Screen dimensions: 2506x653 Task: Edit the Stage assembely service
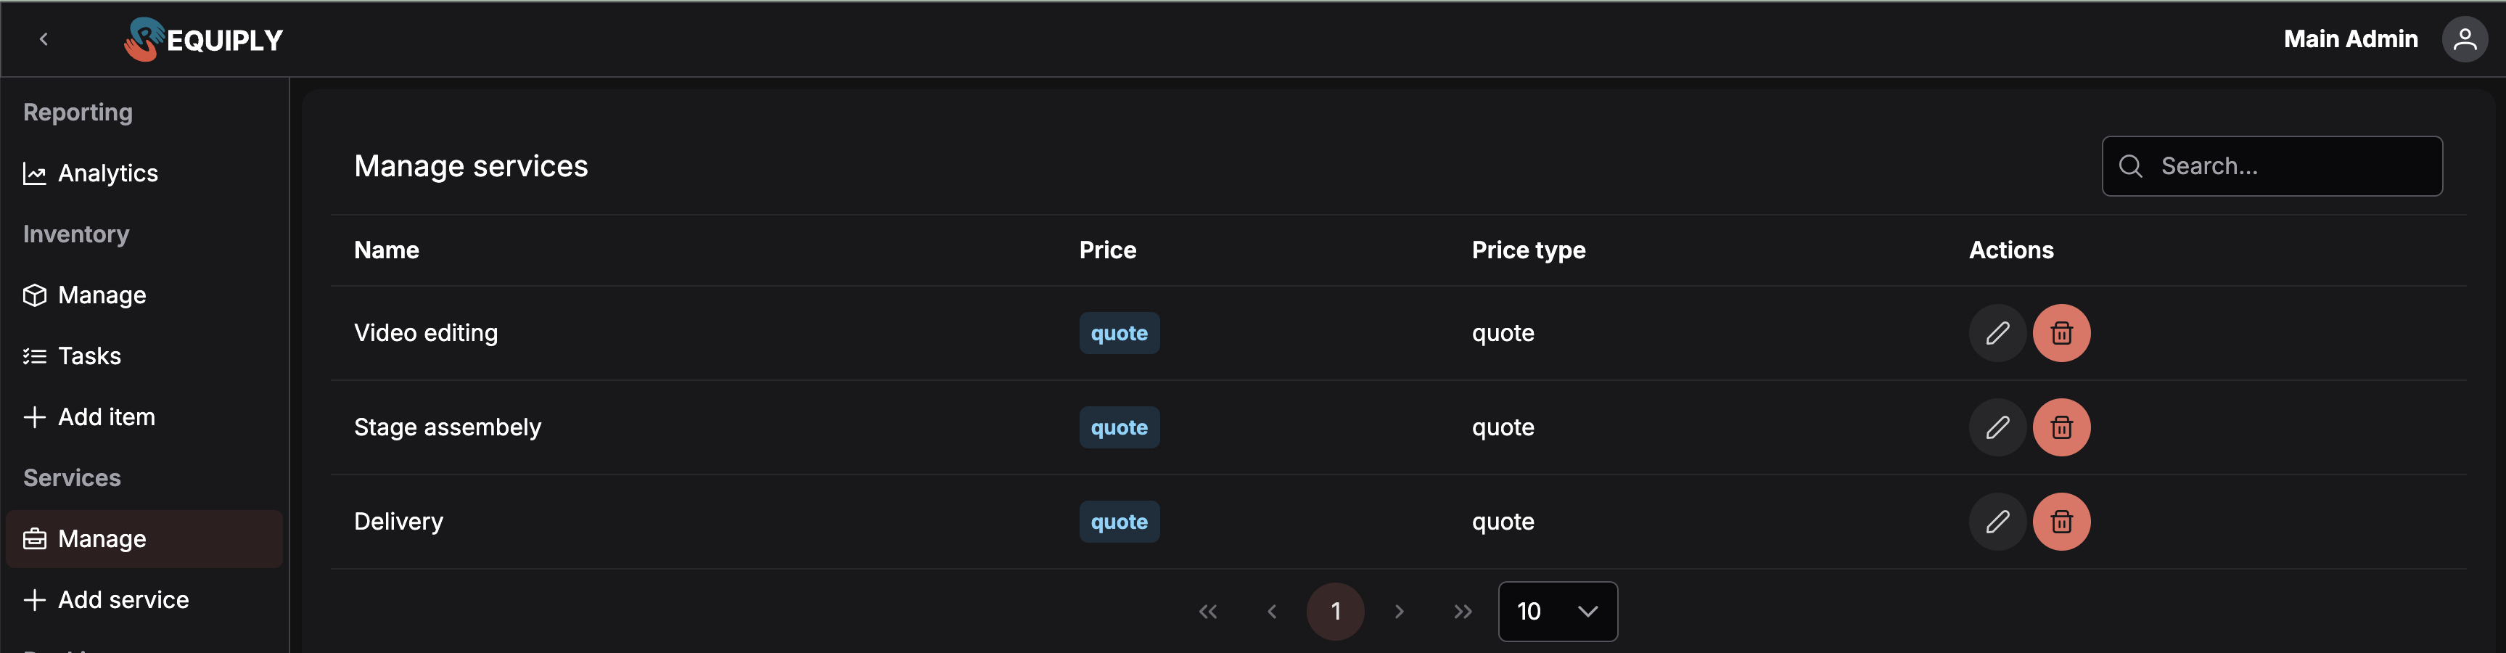(x=1996, y=428)
